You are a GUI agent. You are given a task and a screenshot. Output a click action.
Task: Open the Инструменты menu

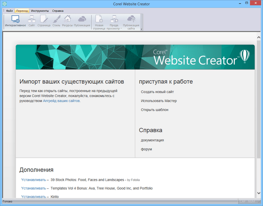pos(40,11)
